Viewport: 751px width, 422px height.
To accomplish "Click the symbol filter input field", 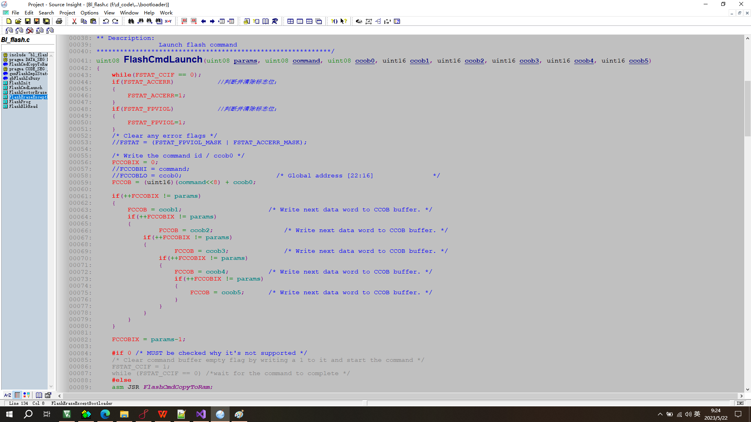I will point(27,48).
